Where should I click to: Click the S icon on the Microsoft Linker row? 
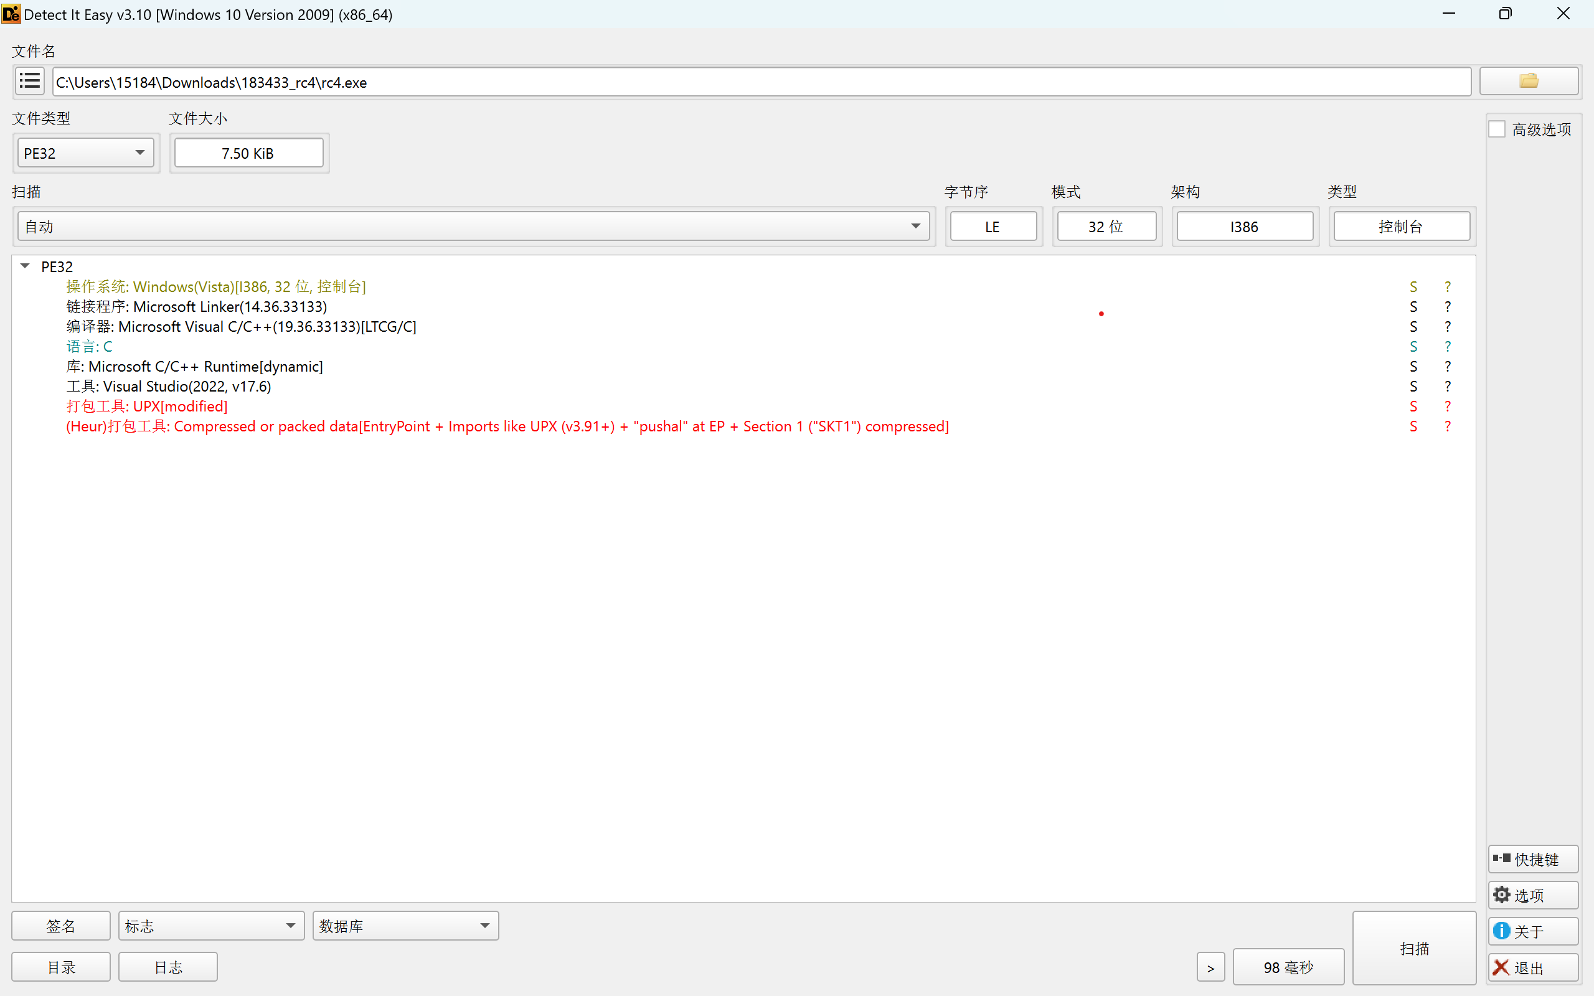[1413, 307]
